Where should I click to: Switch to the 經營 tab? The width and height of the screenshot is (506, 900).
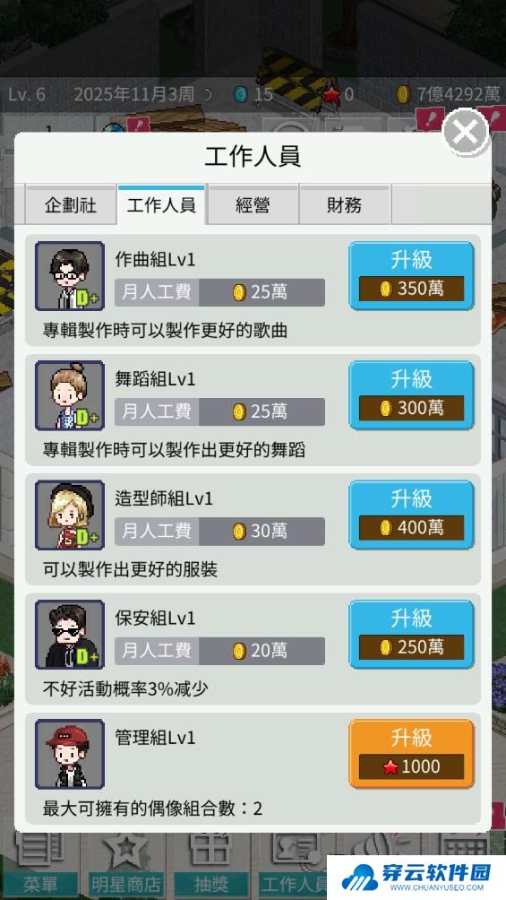pyautogui.click(x=253, y=205)
